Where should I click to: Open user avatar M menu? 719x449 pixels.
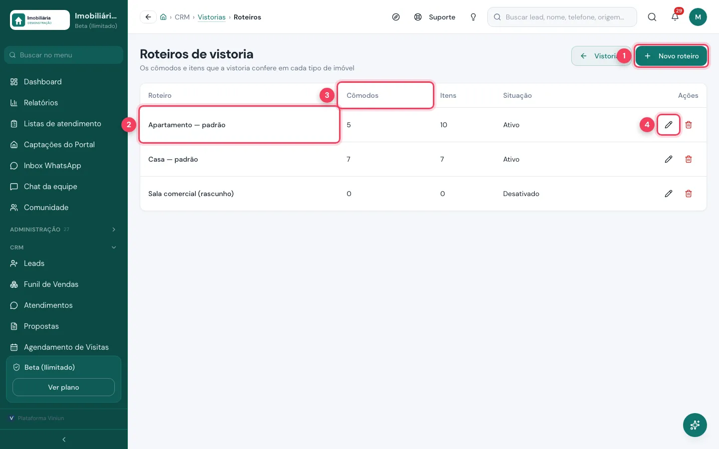[698, 17]
